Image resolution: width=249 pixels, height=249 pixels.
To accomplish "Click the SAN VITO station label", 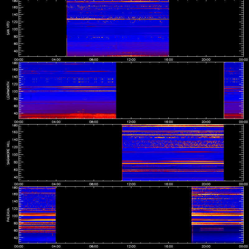I will (8, 28).
